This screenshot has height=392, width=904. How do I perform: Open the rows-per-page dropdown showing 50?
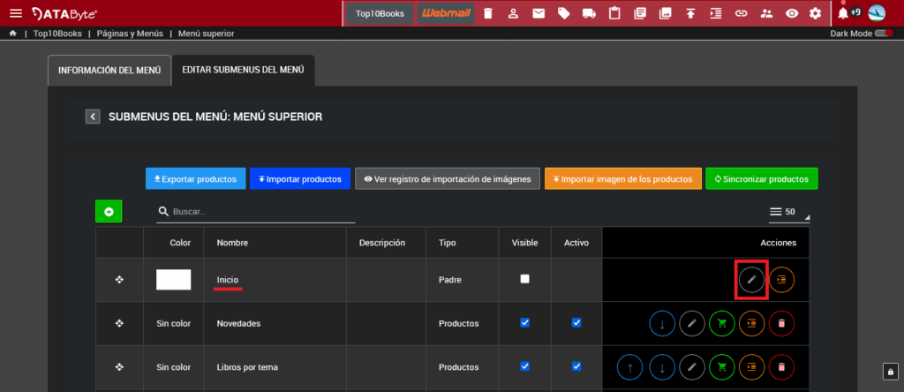coord(789,212)
